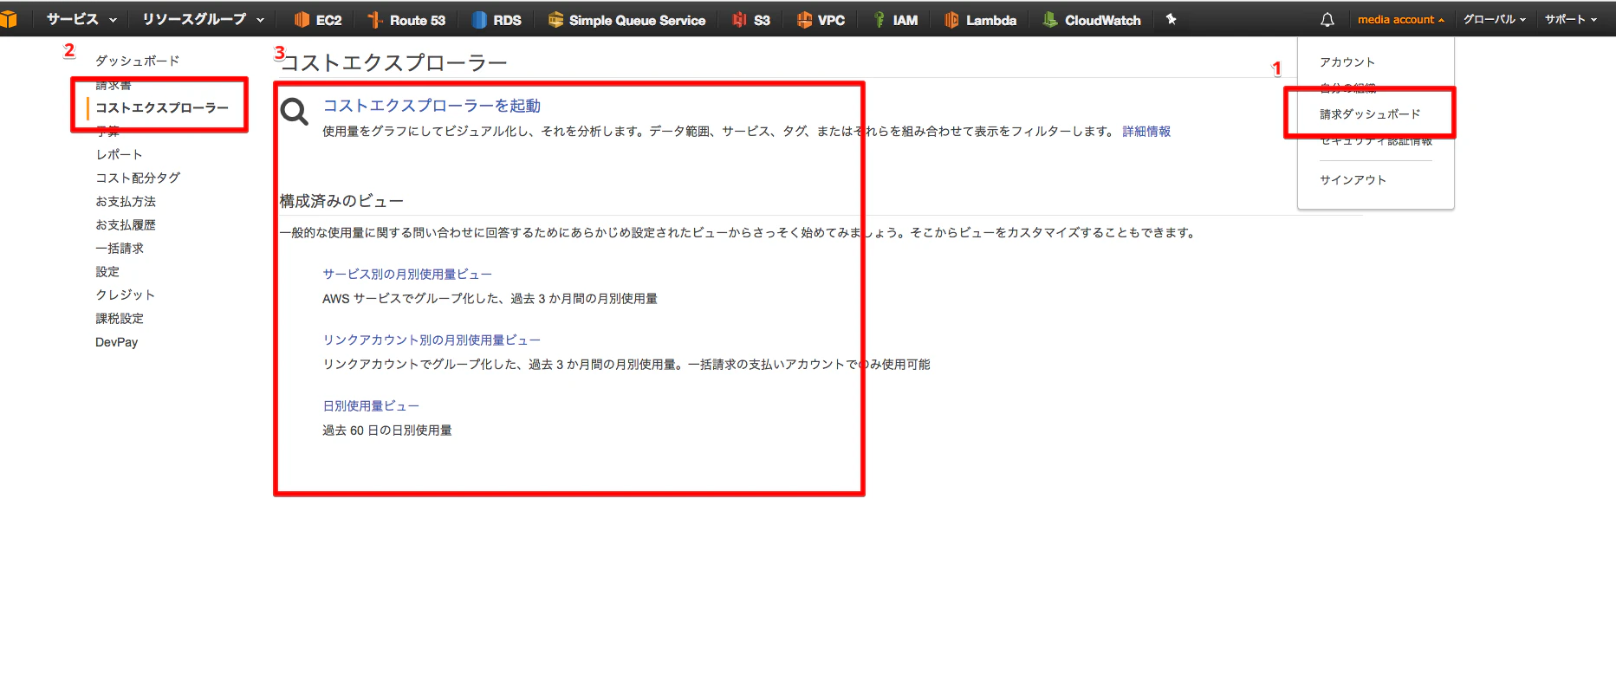The height and width of the screenshot is (680, 1616).
Task: Expand the リソースグループ dropdown
Action: click(204, 19)
